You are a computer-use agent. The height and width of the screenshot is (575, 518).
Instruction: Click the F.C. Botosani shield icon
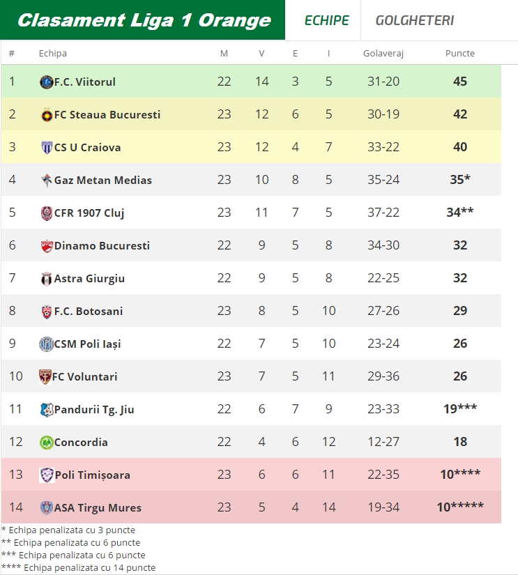47,312
